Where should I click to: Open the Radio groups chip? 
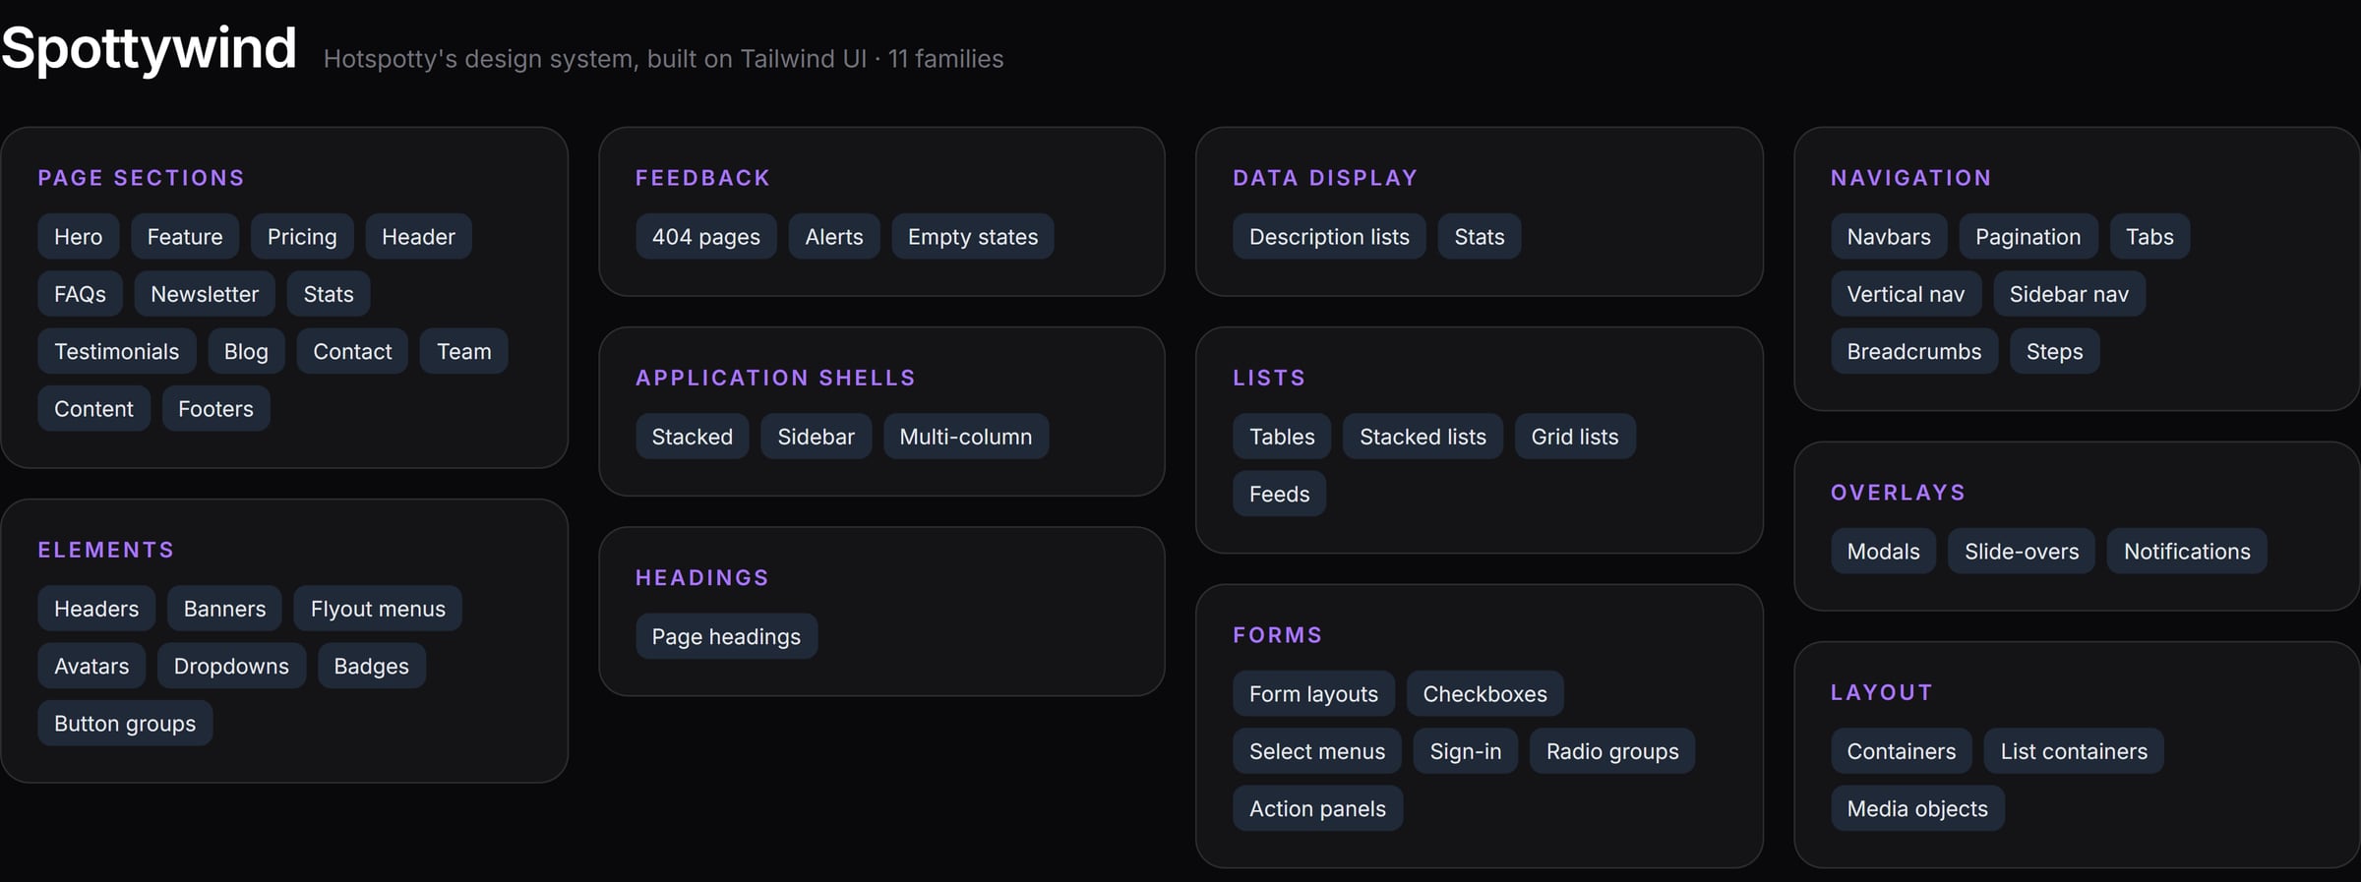click(x=1612, y=751)
